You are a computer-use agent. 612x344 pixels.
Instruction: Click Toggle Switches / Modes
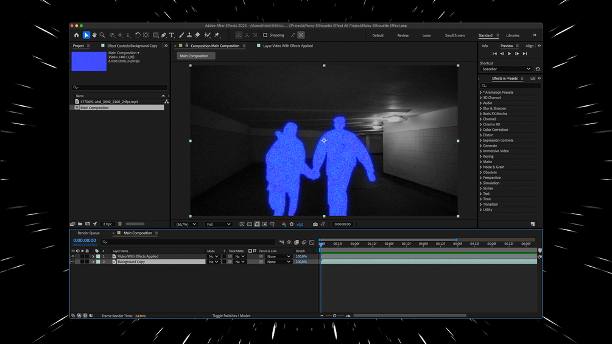[x=231, y=315]
